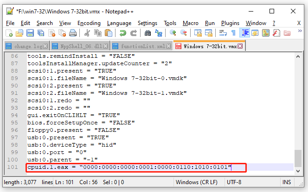Cut the selection with the scissors icon

[87, 33]
